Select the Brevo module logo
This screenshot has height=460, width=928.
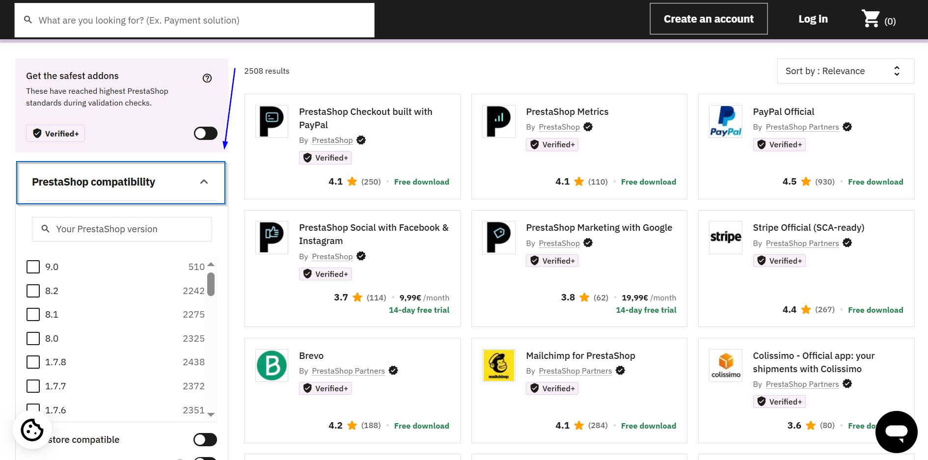coord(272,365)
